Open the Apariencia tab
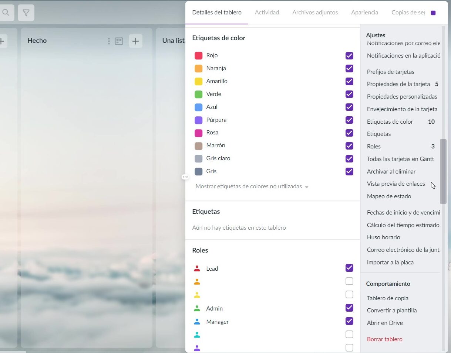451x353 pixels. click(364, 13)
